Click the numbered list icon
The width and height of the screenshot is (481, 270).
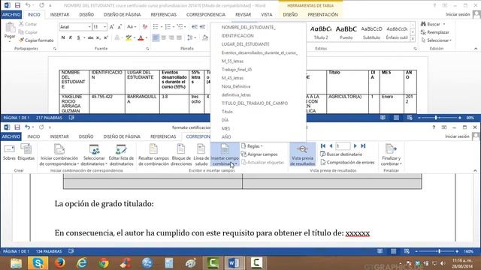pyautogui.click(x=168, y=27)
